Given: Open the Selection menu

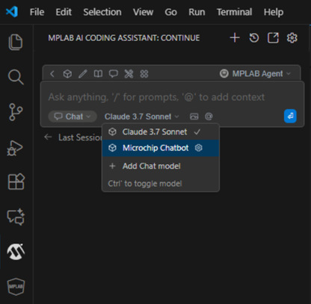Looking at the screenshot, I should (102, 12).
